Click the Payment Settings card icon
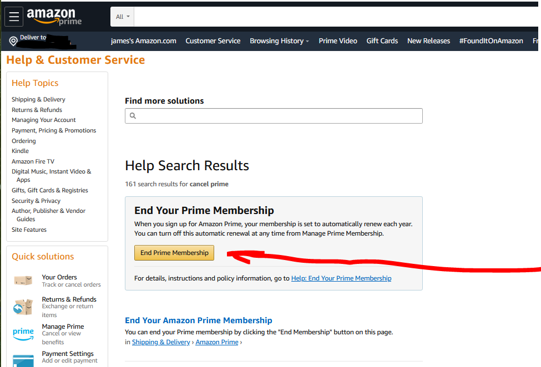Image resolution: width=541 pixels, height=367 pixels. tap(23, 359)
